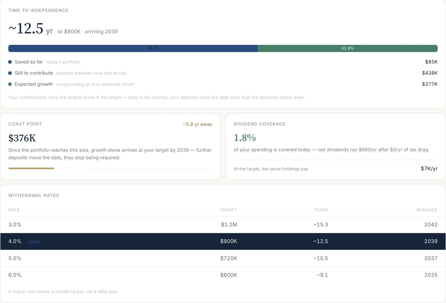446x303 pixels.
Task: Click the swatch beside Still to contribute
Action: click(10, 73)
